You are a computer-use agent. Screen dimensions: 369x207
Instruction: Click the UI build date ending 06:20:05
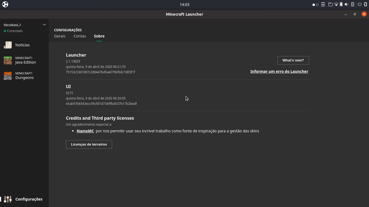pos(96,98)
